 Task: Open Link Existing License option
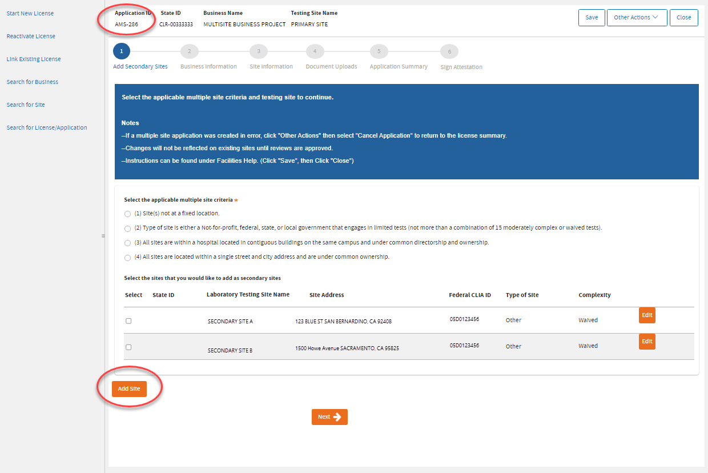pyautogui.click(x=34, y=59)
